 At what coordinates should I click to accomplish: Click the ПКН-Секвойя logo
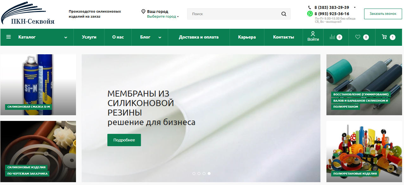coord(28,13)
